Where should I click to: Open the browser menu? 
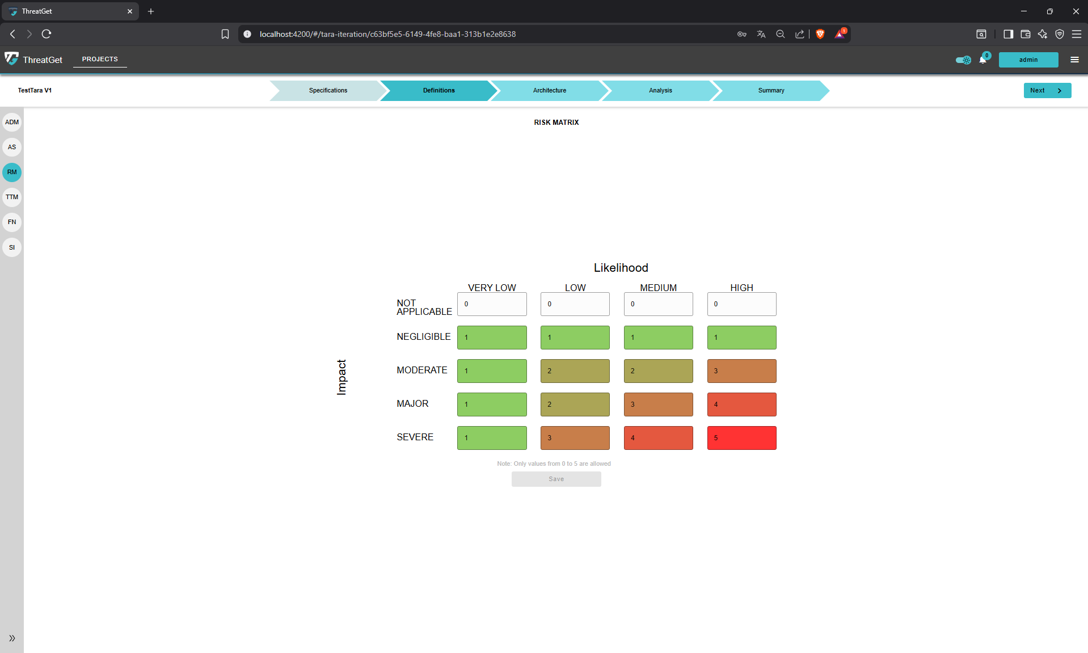pyautogui.click(x=1077, y=34)
